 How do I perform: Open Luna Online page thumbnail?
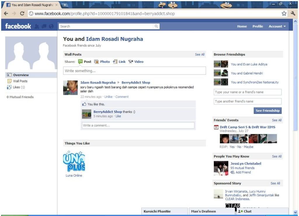point(74,161)
